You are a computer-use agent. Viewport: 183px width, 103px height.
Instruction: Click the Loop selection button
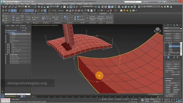(175, 66)
